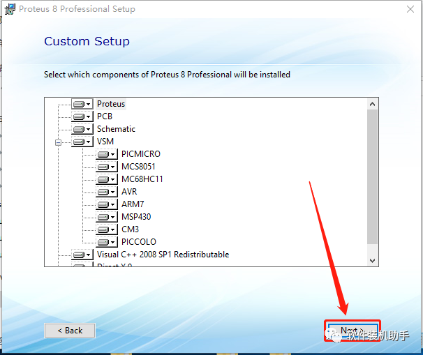Open the Proteus feature install dropdown

coord(82,104)
